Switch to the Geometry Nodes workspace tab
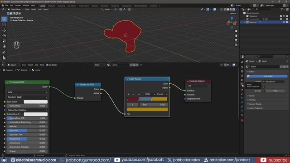The image size is (290, 163). coord(140,6)
